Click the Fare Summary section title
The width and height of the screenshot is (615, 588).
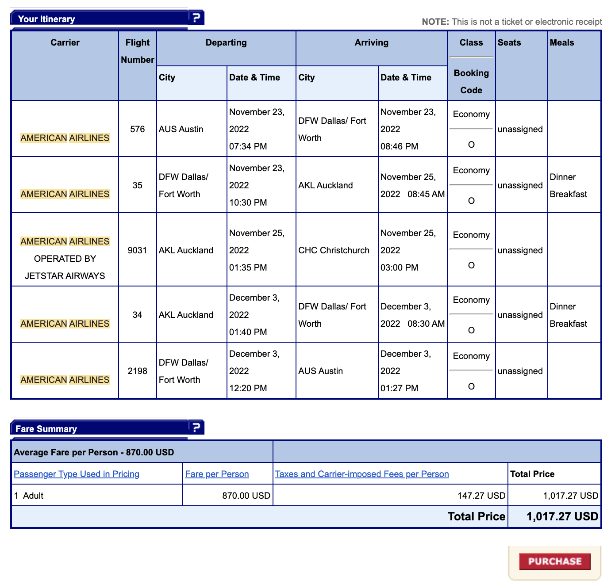pos(46,429)
